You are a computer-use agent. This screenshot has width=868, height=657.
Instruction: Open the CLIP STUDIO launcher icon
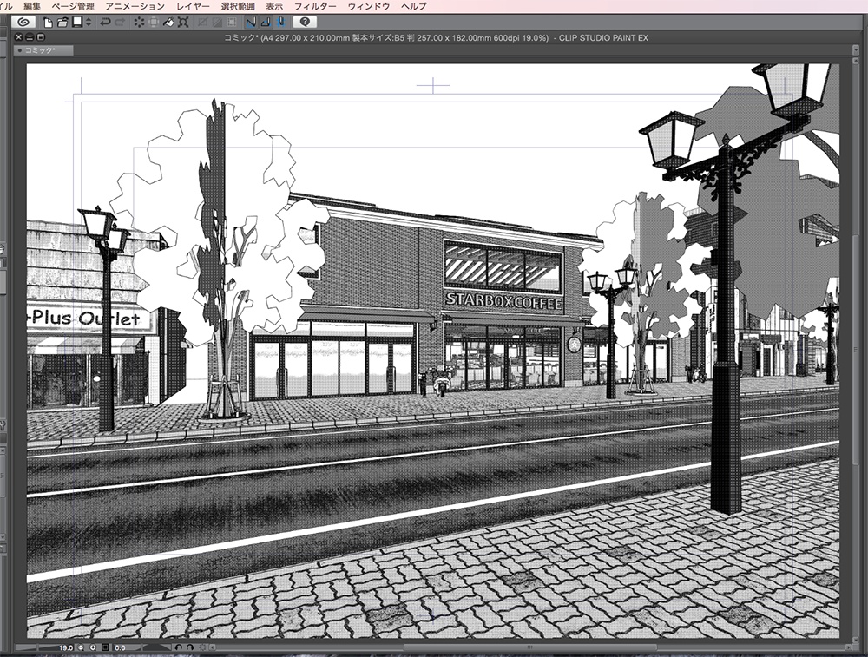coord(23,23)
